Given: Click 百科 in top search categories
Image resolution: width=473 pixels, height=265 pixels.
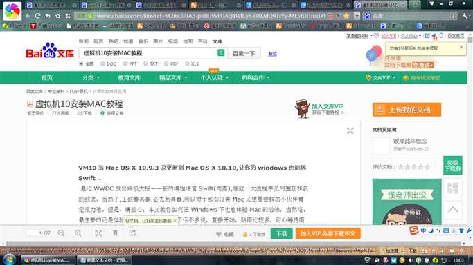Looking at the screenshot, I should click(202, 41).
